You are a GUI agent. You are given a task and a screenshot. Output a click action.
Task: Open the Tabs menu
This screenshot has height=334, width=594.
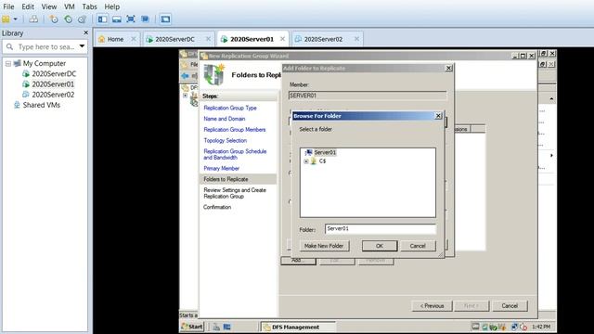(x=89, y=6)
